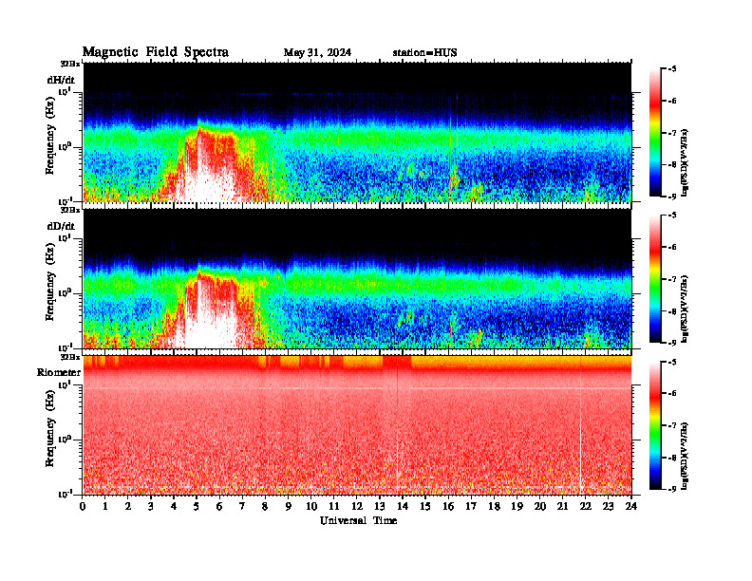752x581 pixels.
Task: Click hour tick label "15" on time axis
Action: [425, 506]
